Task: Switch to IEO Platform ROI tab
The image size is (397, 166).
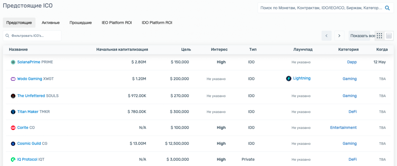Action: [x=117, y=23]
